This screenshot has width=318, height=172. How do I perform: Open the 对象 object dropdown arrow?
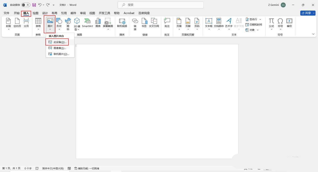point(257,30)
